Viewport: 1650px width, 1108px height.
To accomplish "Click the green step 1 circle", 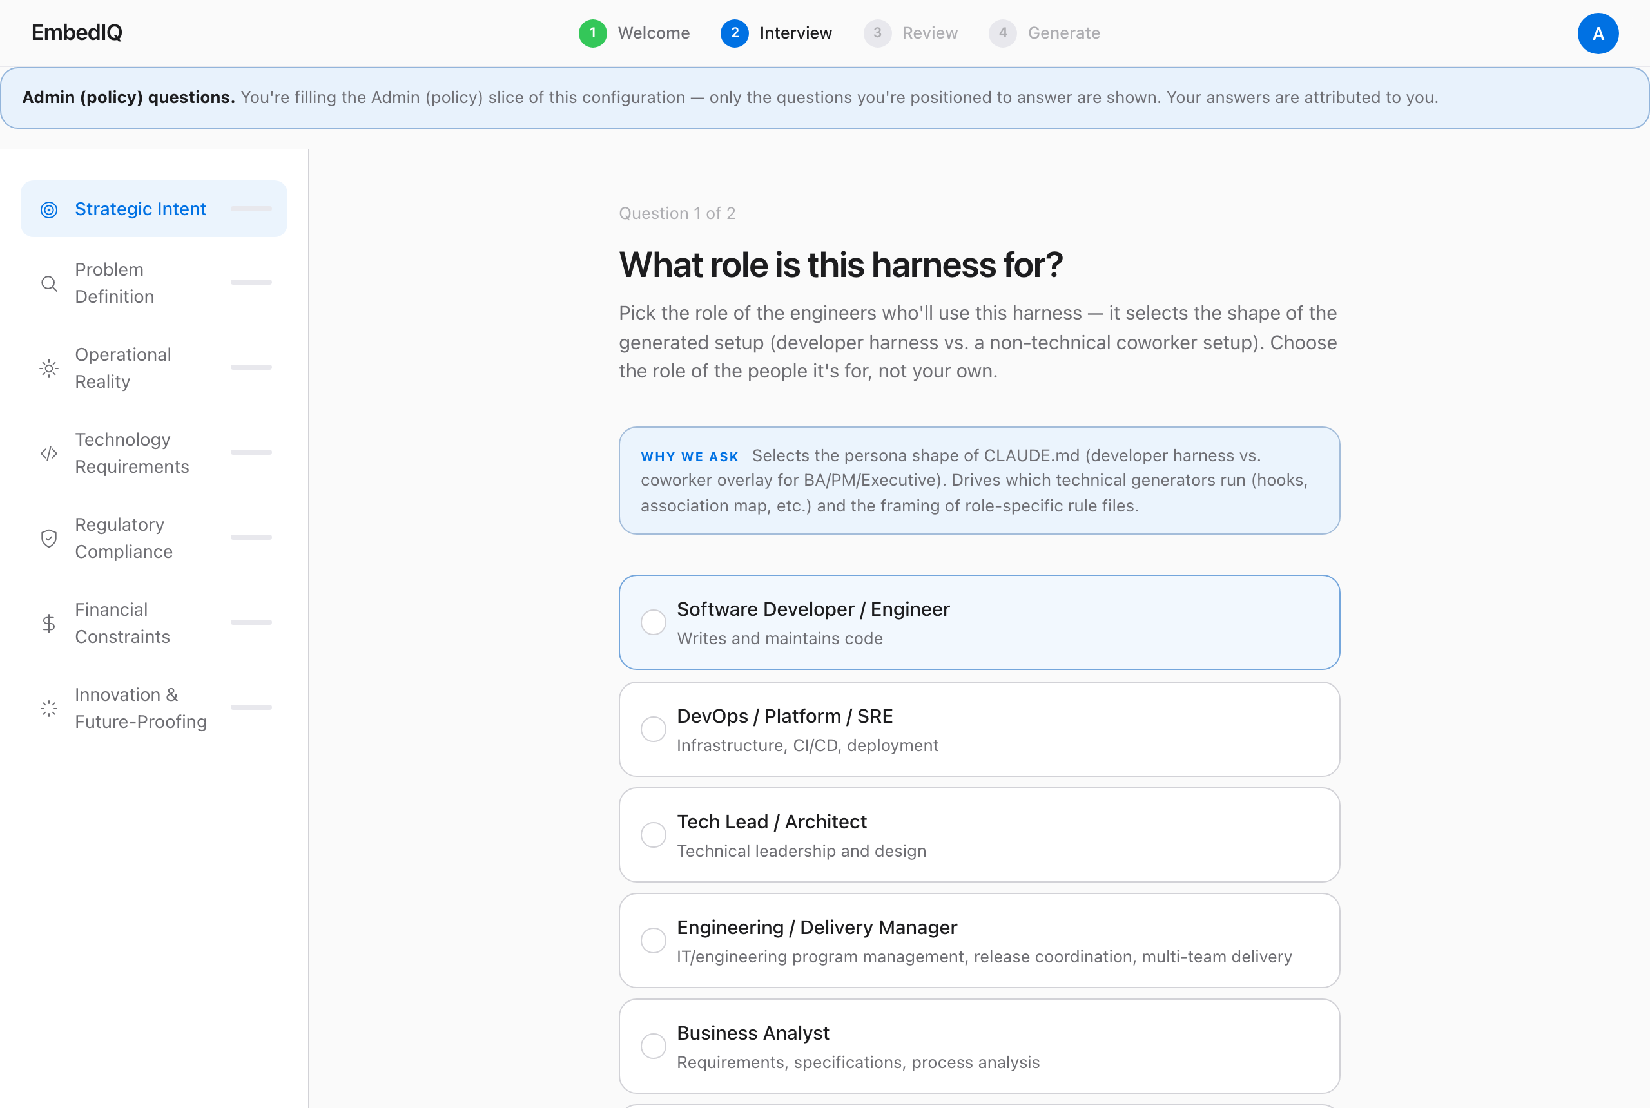I will [592, 33].
